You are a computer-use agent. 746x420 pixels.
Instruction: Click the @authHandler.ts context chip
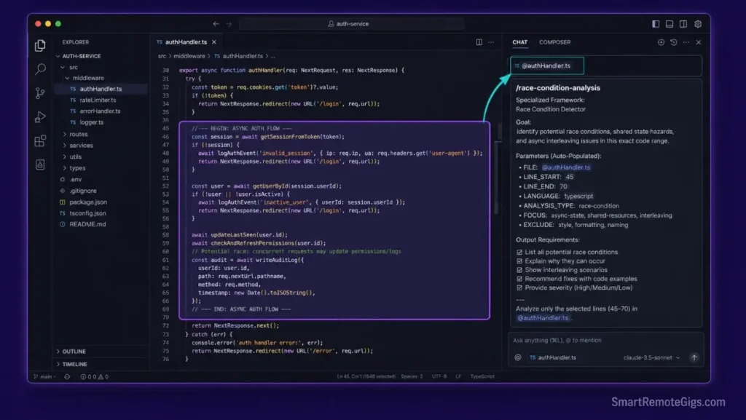tap(546, 66)
